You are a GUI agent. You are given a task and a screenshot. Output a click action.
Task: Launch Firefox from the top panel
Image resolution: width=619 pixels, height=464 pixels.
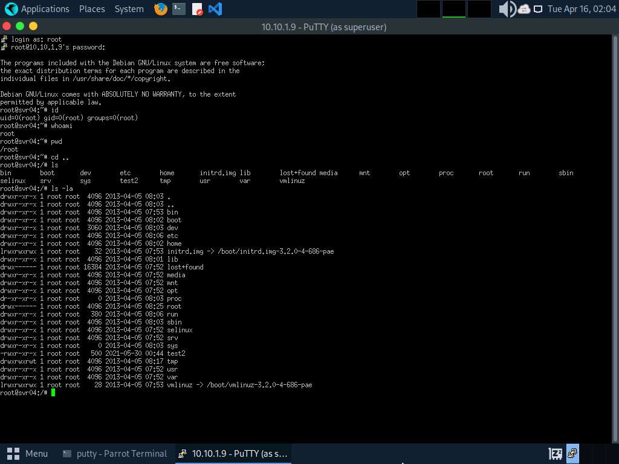(160, 8)
